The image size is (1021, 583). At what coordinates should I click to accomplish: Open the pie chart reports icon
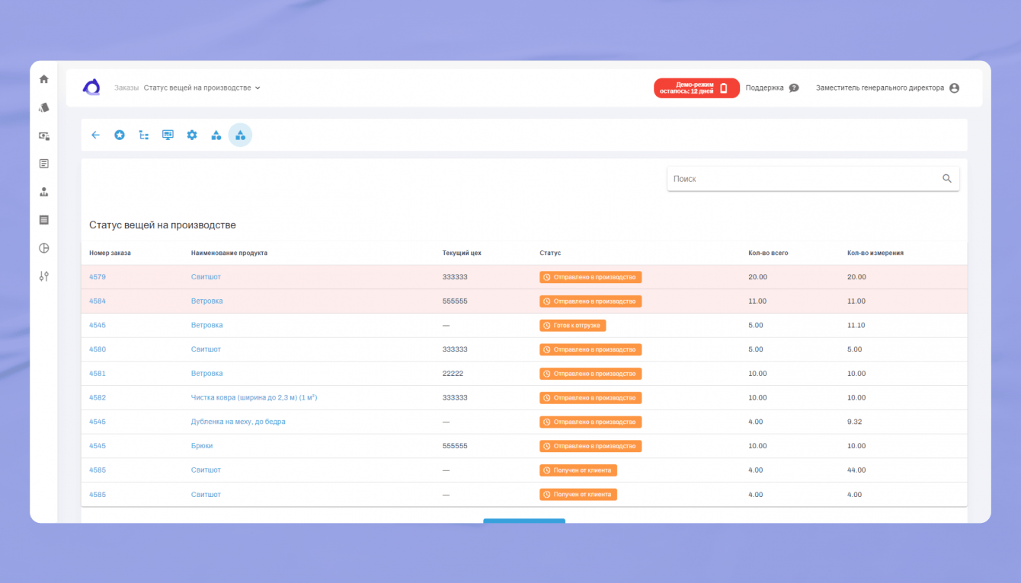pos(43,248)
